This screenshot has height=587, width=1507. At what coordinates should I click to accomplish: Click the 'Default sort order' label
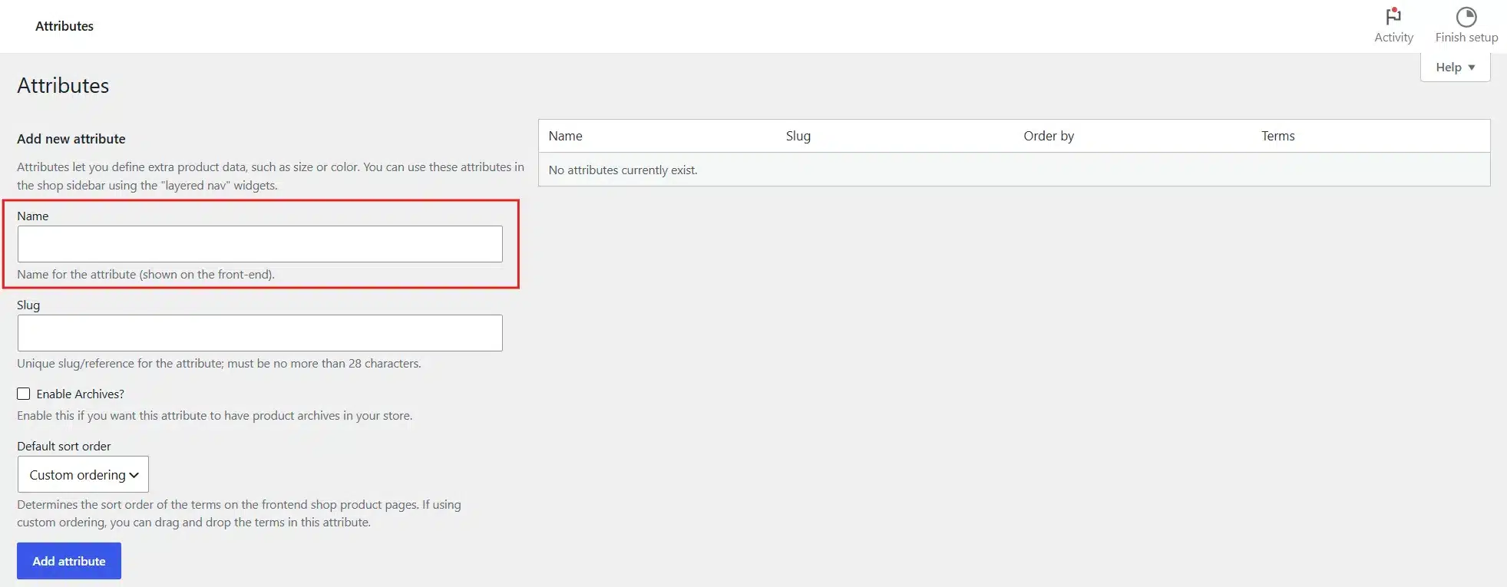(x=64, y=446)
